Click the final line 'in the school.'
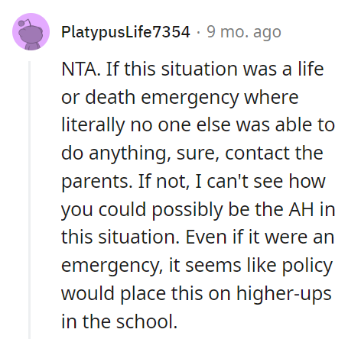 coord(119,321)
